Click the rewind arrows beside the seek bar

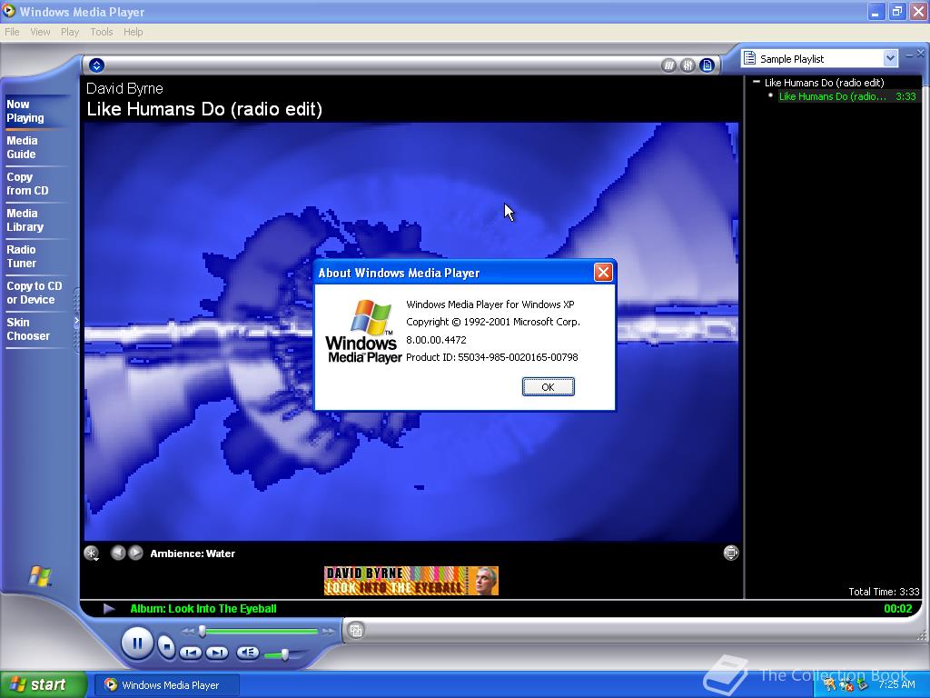pyautogui.click(x=188, y=632)
